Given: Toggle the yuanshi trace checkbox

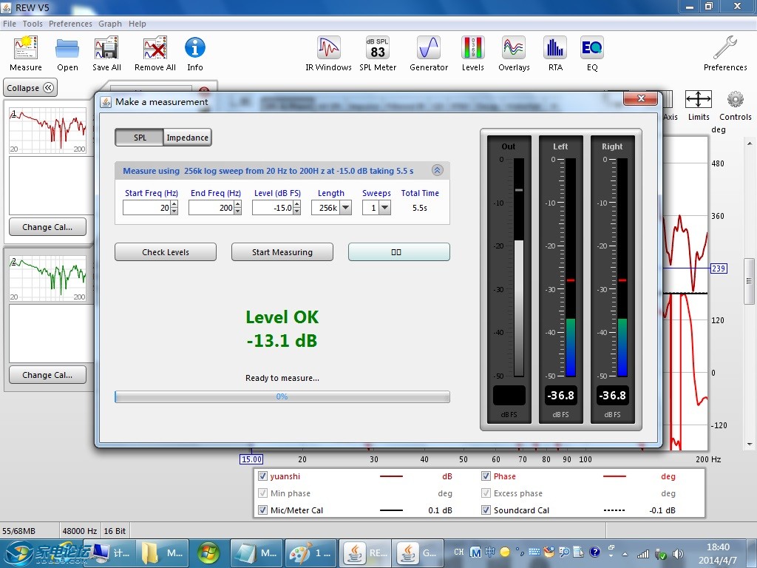Looking at the screenshot, I should pyautogui.click(x=262, y=476).
